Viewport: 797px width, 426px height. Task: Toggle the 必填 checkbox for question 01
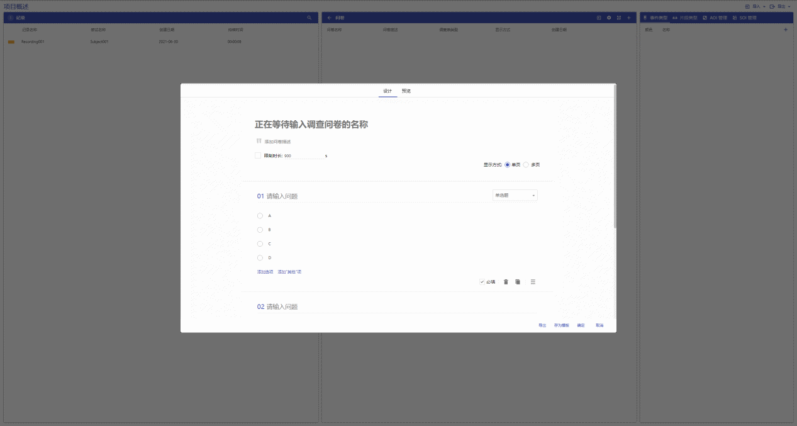(x=482, y=282)
